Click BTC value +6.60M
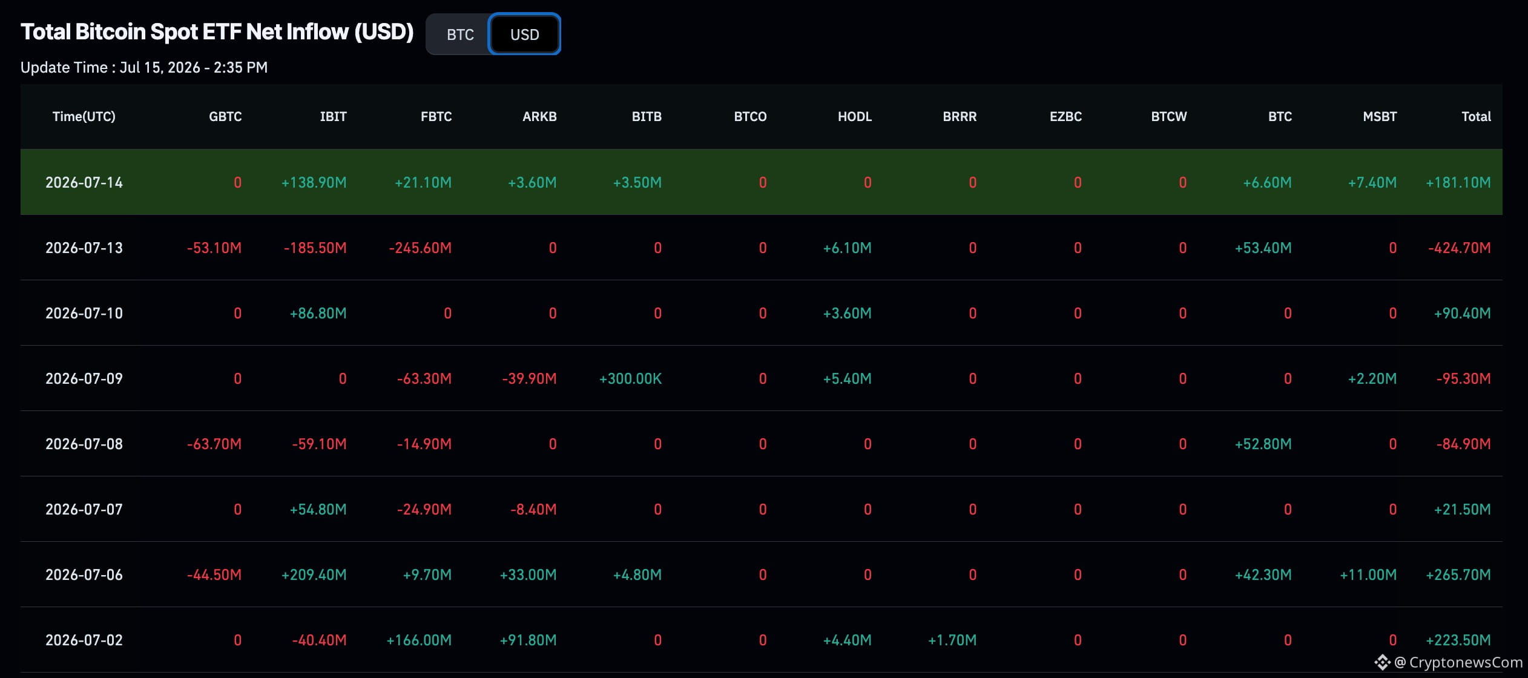The height and width of the screenshot is (678, 1528). pyautogui.click(x=1267, y=182)
